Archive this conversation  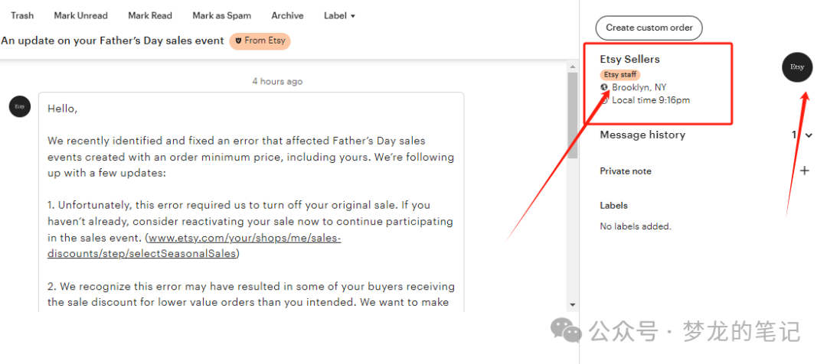pyautogui.click(x=287, y=16)
